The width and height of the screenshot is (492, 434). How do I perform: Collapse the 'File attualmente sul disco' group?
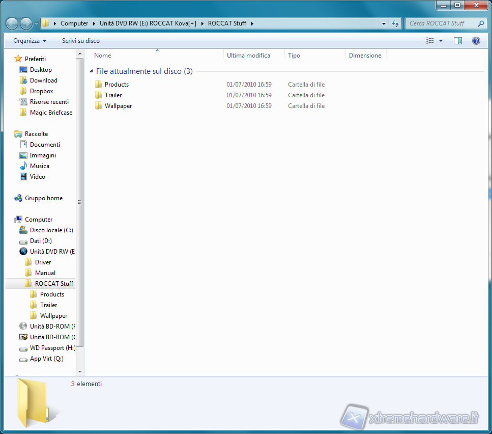point(91,72)
